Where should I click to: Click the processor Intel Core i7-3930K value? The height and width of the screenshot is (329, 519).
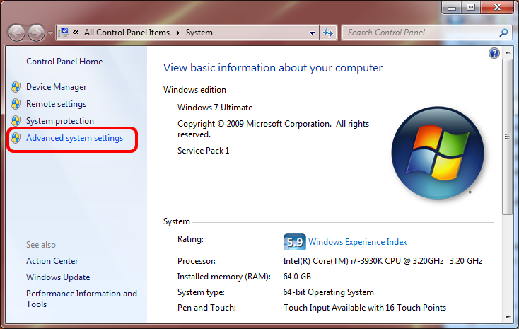(383, 261)
